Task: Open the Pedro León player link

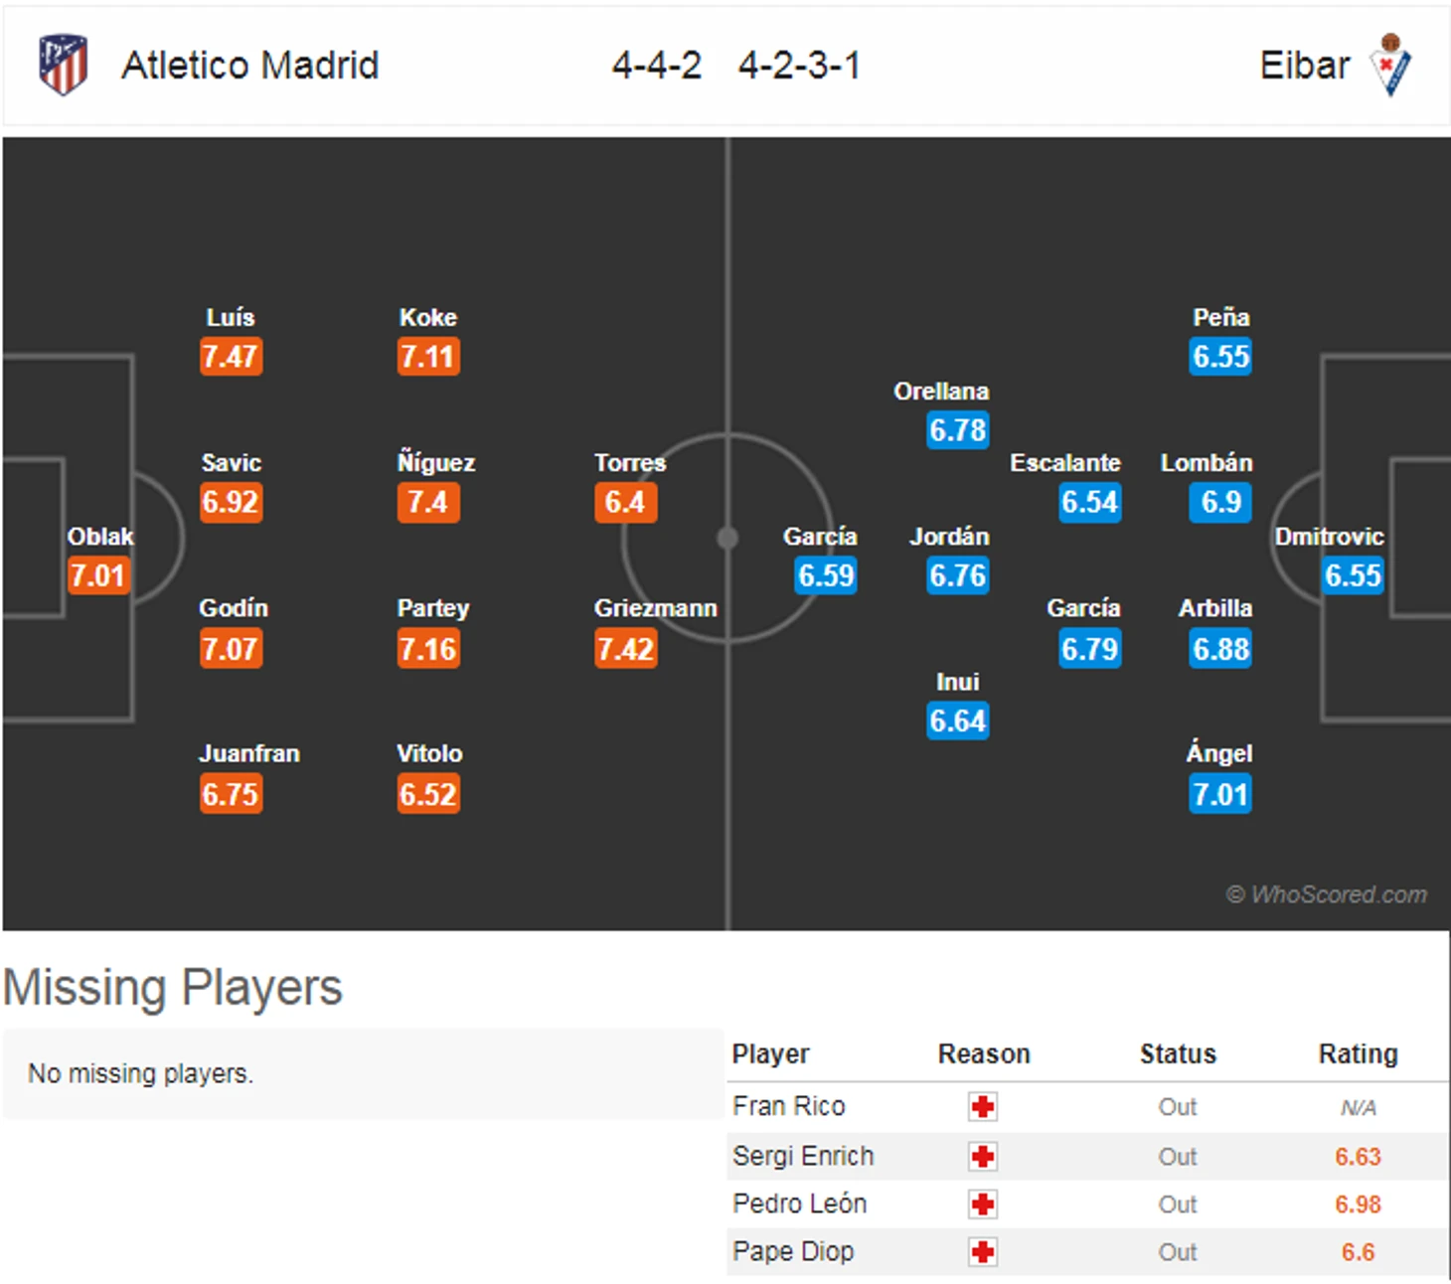Action: click(799, 1204)
